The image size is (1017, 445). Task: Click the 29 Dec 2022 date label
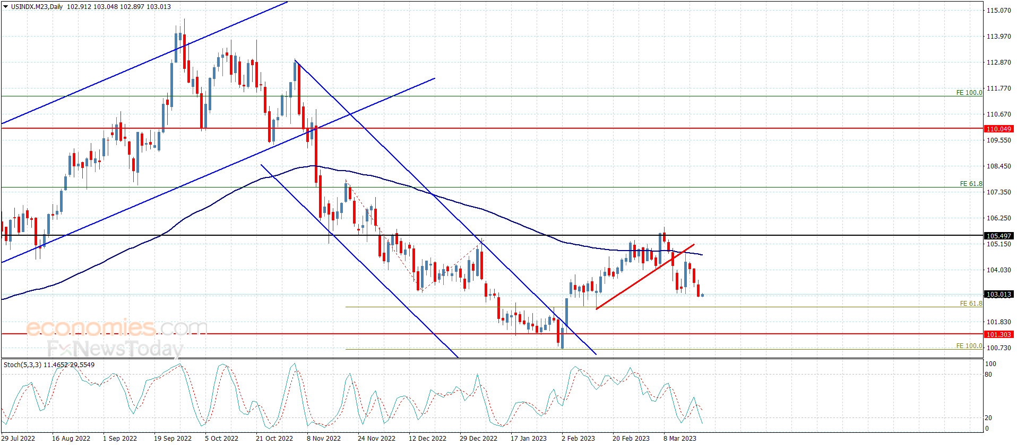(x=478, y=438)
